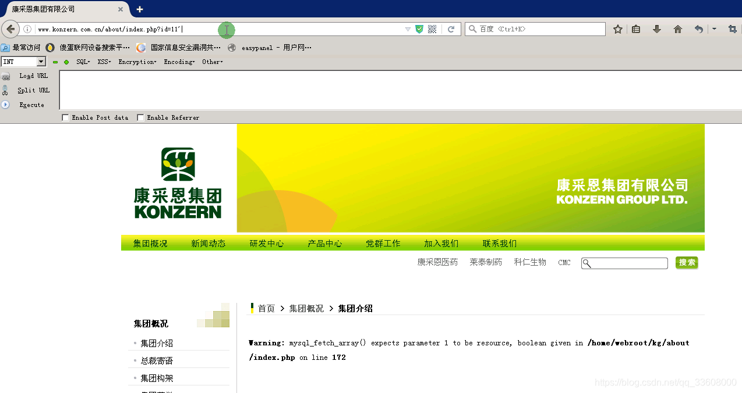This screenshot has width=742, height=393.
Task: Open easypanel bookmark
Action: pyautogui.click(x=270, y=48)
